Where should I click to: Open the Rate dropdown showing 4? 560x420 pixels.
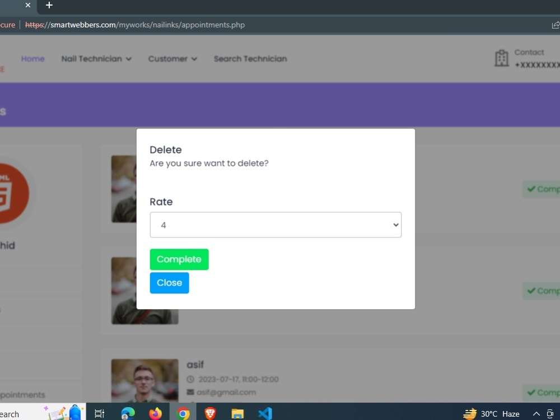[276, 225]
